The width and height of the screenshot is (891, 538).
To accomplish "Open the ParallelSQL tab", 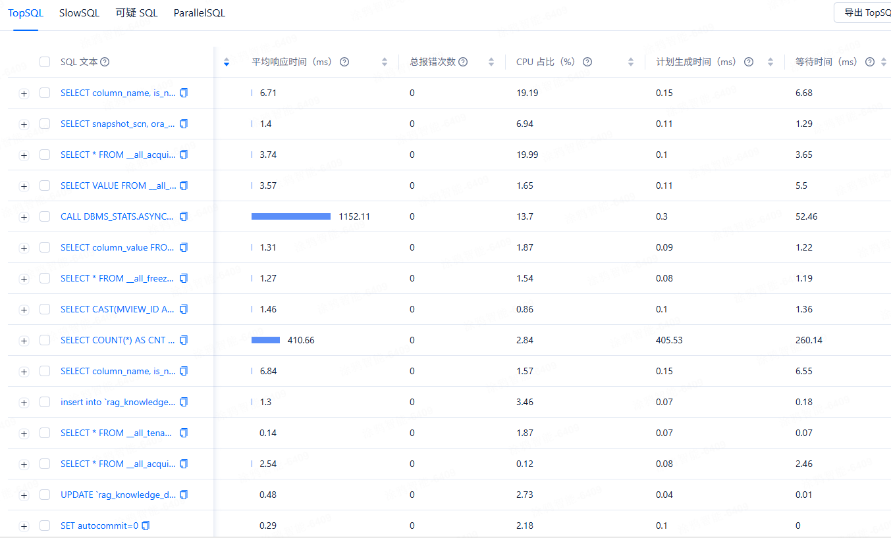I will point(200,13).
